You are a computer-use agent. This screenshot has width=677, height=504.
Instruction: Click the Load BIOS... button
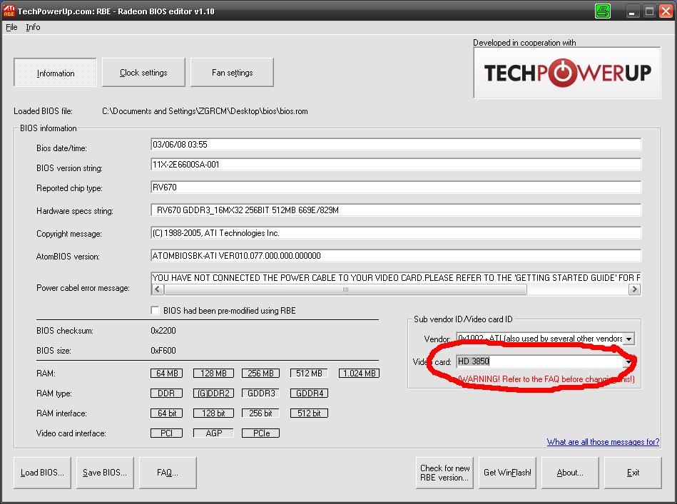(x=42, y=473)
